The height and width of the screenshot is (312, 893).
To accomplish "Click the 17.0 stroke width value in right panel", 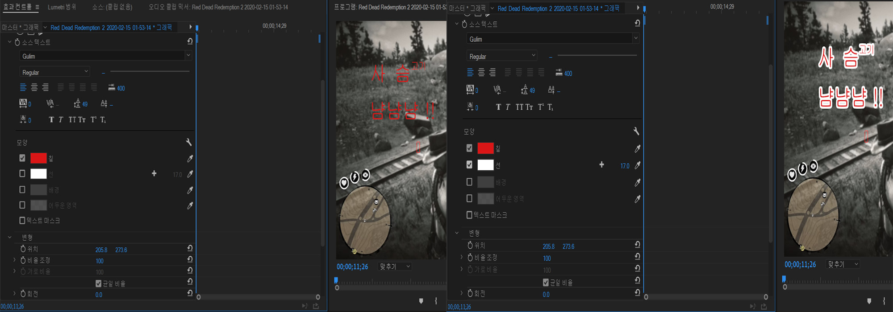I will (625, 166).
